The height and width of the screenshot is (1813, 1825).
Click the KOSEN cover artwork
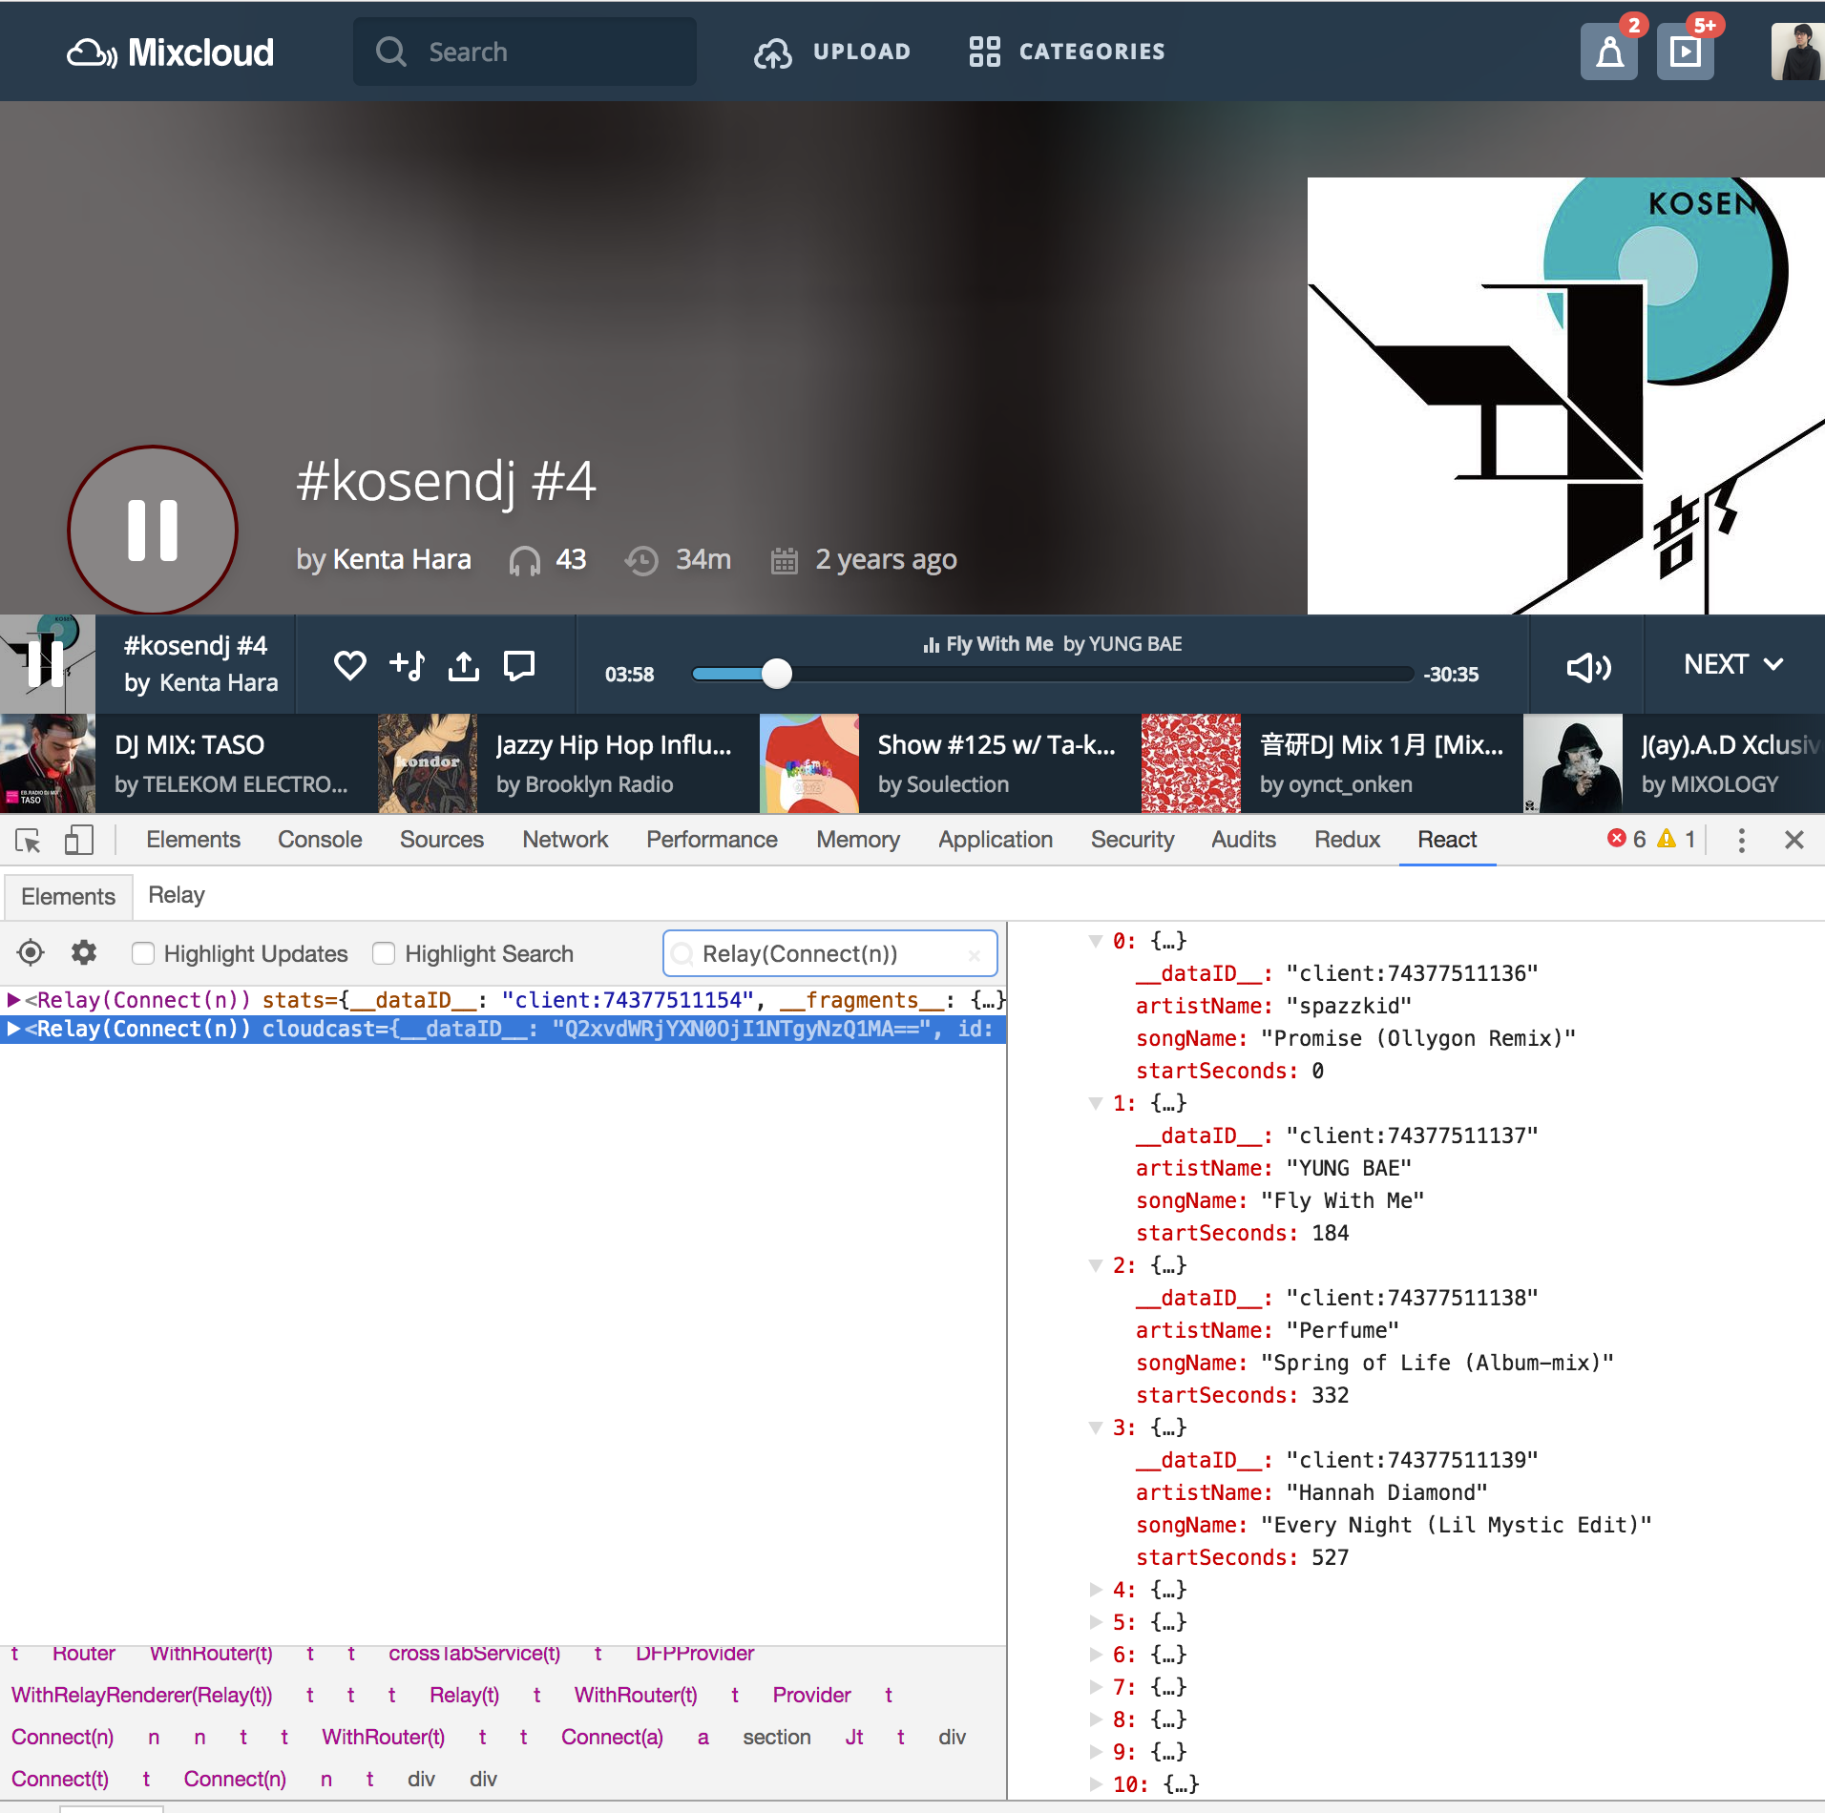[1566, 396]
